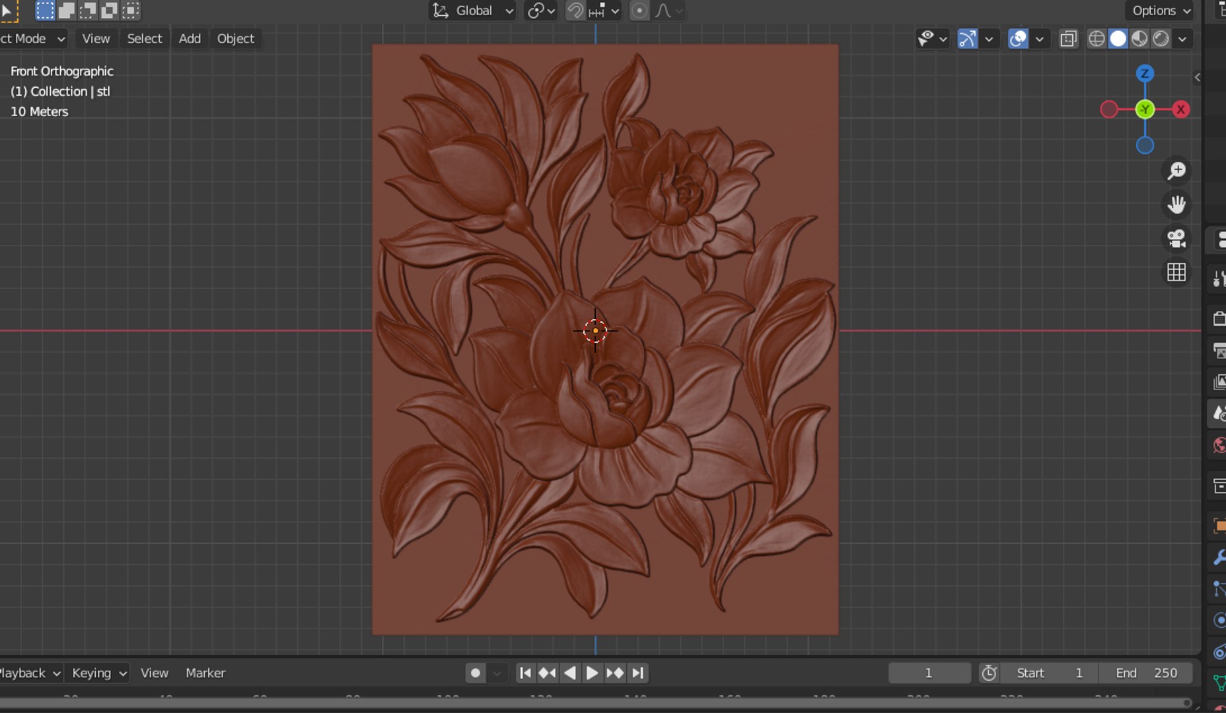Open the Object menu
This screenshot has height=713, width=1226.
236,39
